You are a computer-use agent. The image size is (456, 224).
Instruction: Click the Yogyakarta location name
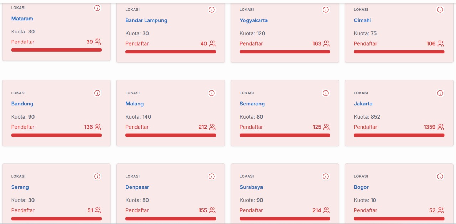point(253,20)
